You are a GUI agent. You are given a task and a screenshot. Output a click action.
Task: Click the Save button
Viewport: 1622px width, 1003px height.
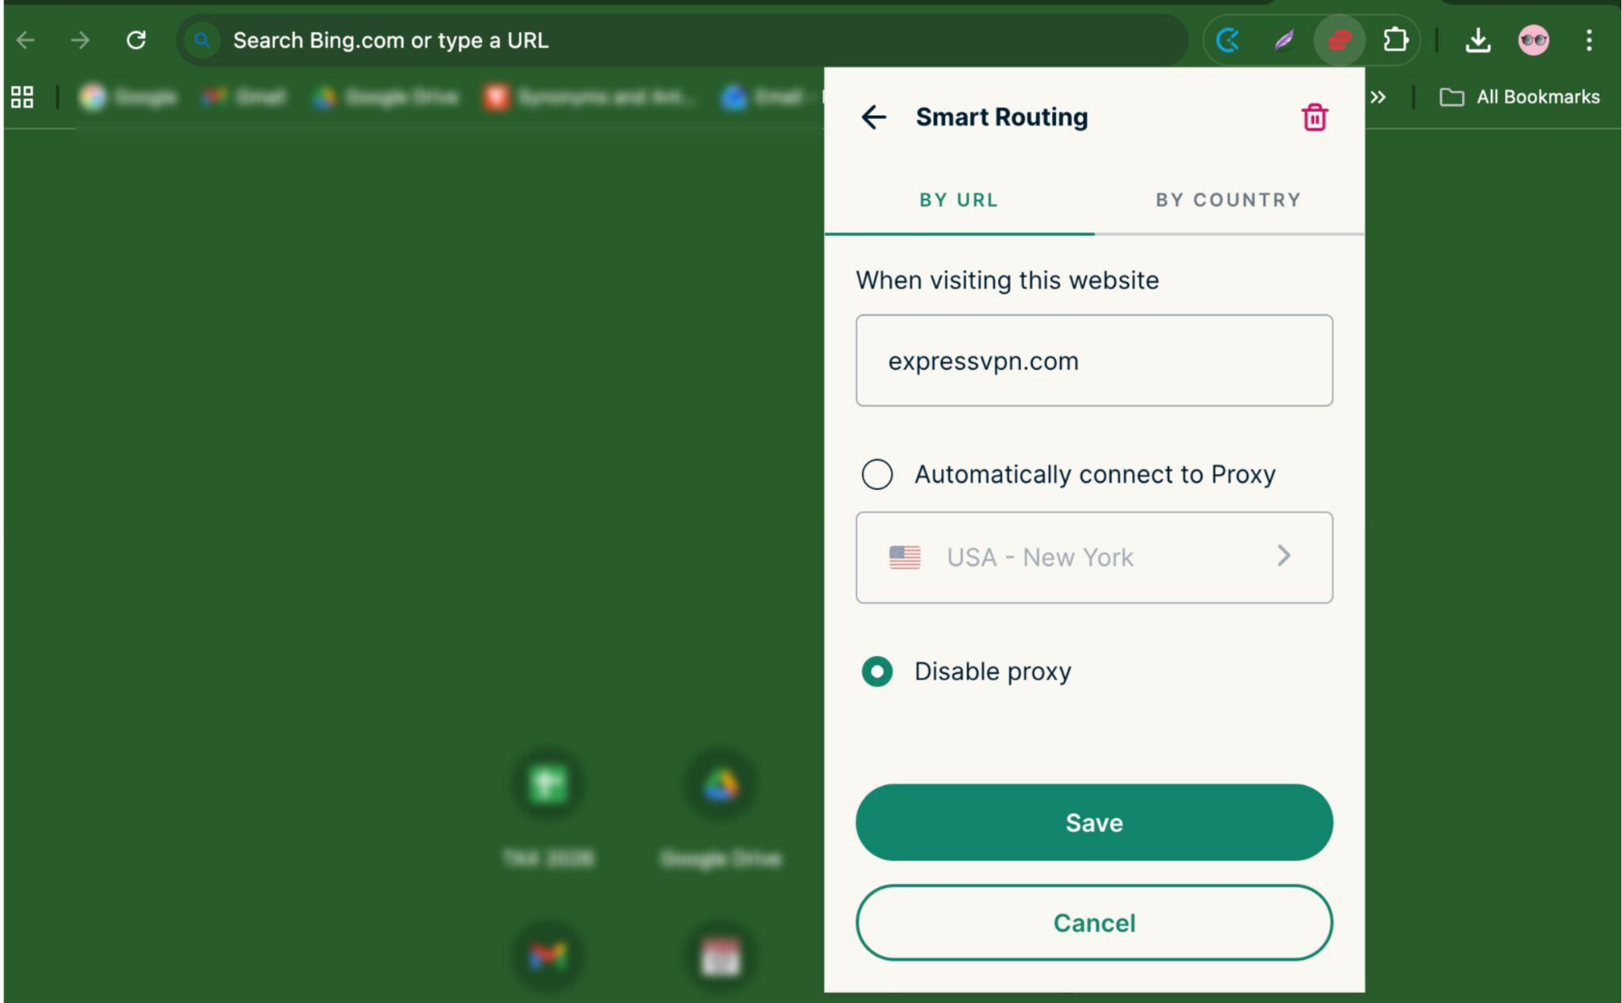tap(1094, 822)
